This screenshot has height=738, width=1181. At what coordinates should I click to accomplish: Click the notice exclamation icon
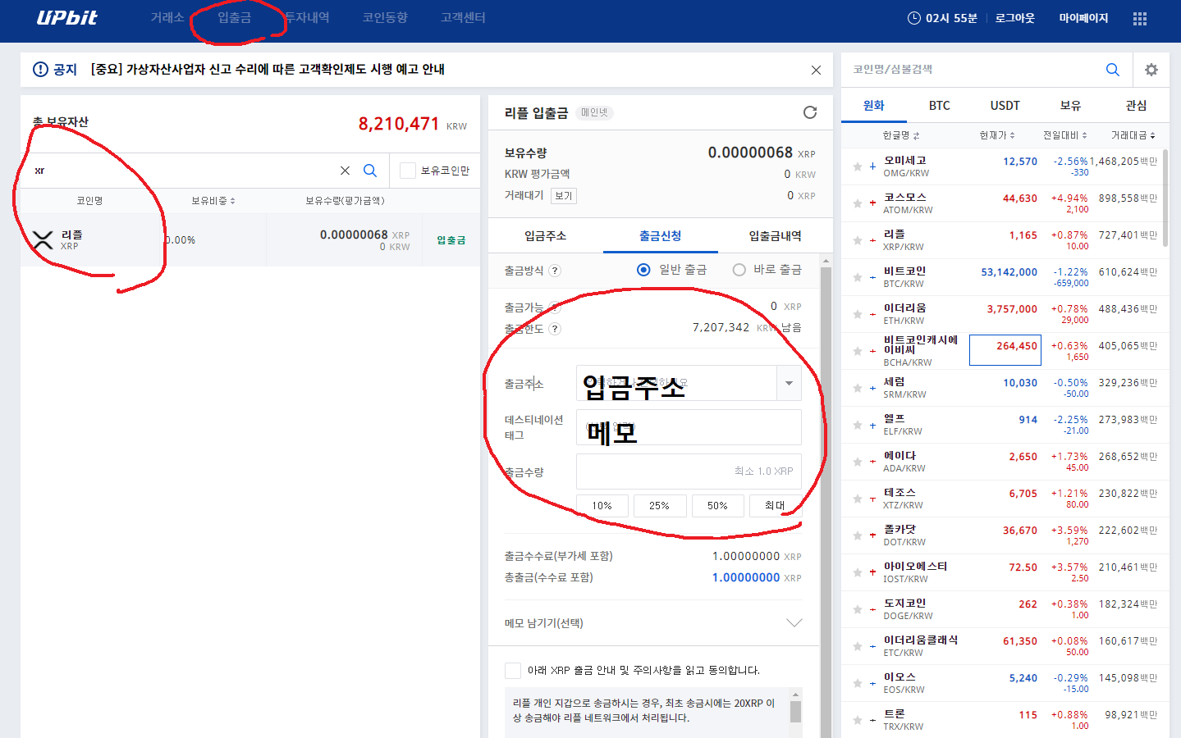pyautogui.click(x=40, y=69)
